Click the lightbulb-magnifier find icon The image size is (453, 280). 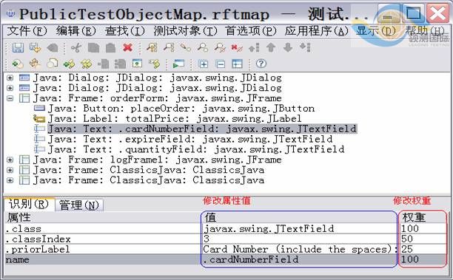pos(152,47)
